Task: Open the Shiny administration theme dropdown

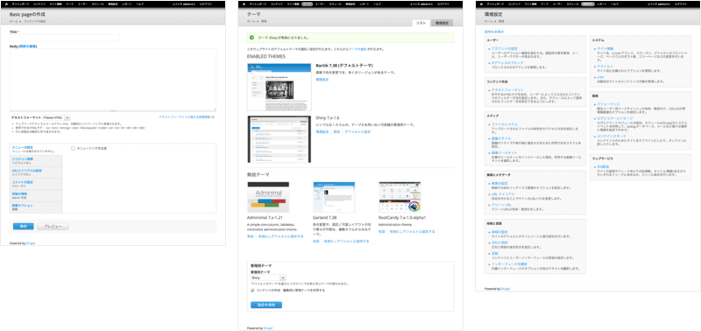Action: pos(268,278)
